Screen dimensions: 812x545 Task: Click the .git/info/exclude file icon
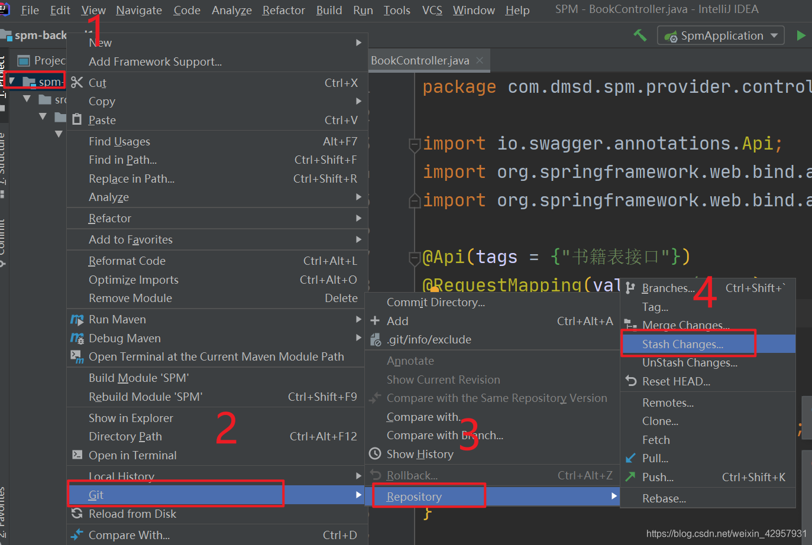(375, 340)
